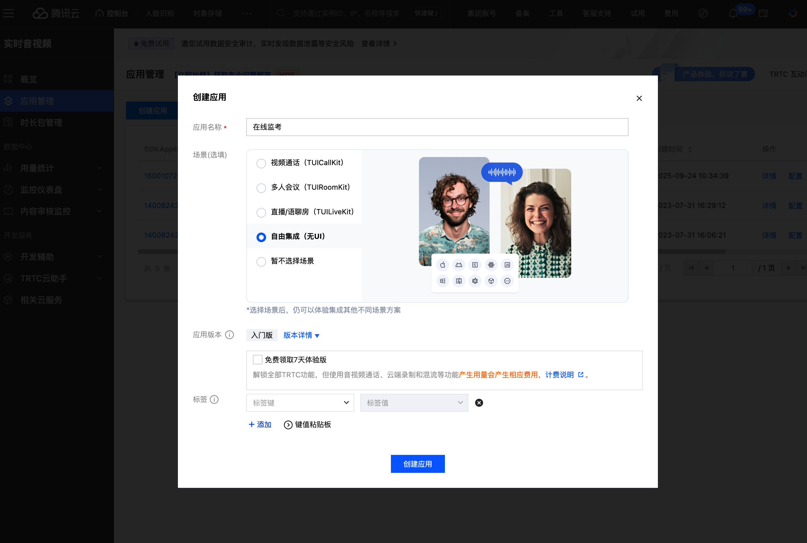The image size is (807, 543).
Task: Click the React Native atom icon
Action: pyautogui.click(x=491, y=265)
